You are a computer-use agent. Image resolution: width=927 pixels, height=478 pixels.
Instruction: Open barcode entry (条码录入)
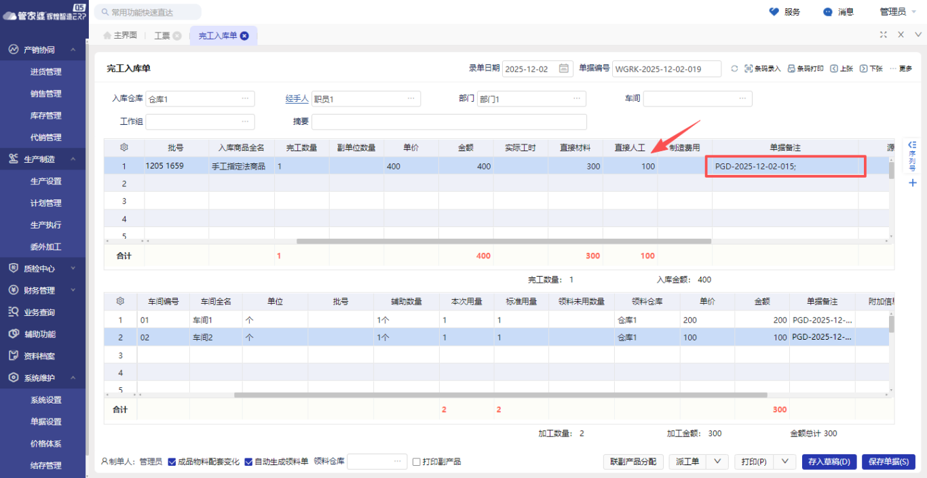click(763, 68)
